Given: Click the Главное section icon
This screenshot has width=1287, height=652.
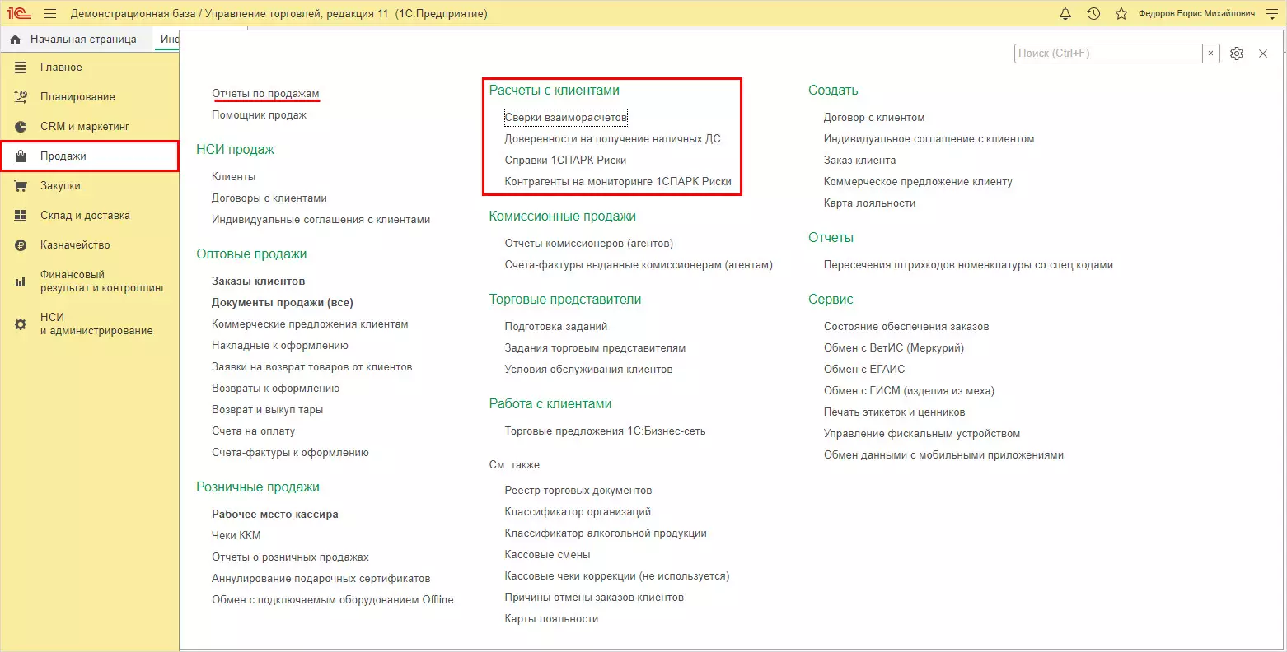Looking at the screenshot, I should pos(21,68).
